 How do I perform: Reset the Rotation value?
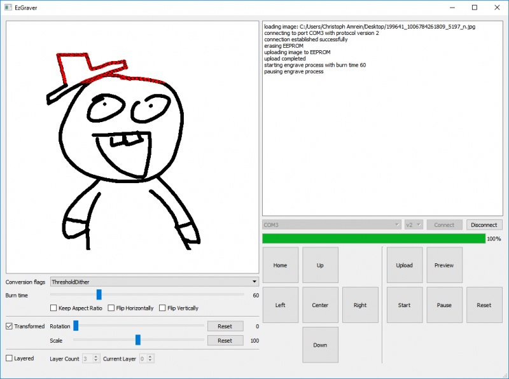[x=225, y=326]
